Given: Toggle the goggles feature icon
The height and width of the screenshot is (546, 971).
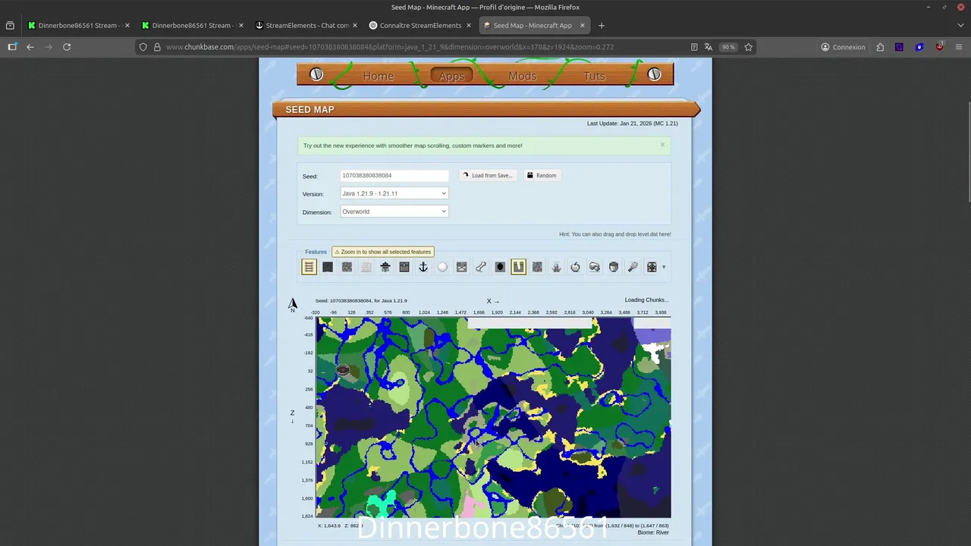Looking at the screenshot, I should coord(594,267).
